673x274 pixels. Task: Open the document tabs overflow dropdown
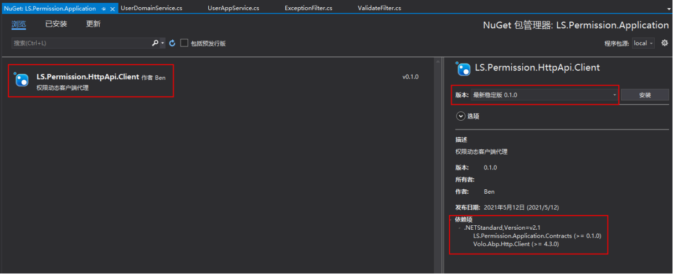[669, 9]
